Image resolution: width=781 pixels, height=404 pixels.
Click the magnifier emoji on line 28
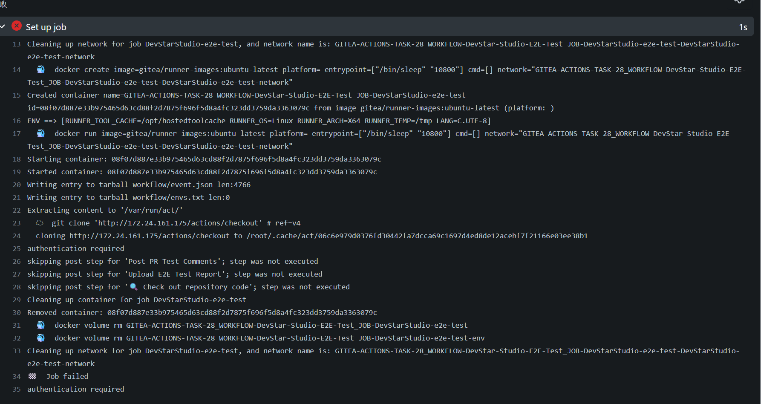pos(134,287)
